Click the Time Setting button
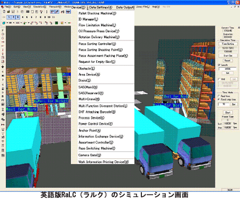The width and height of the screenshot is (240, 204). (228, 44)
